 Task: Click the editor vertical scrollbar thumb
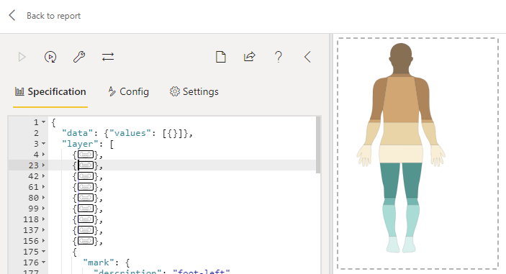(x=318, y=145)
